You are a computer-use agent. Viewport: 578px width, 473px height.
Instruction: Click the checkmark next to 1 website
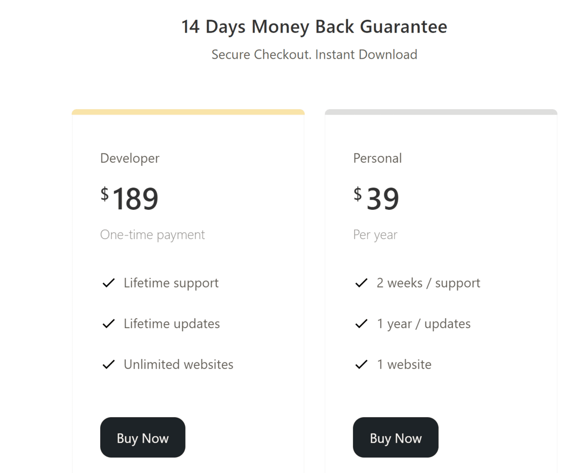(x=361, y=365)
